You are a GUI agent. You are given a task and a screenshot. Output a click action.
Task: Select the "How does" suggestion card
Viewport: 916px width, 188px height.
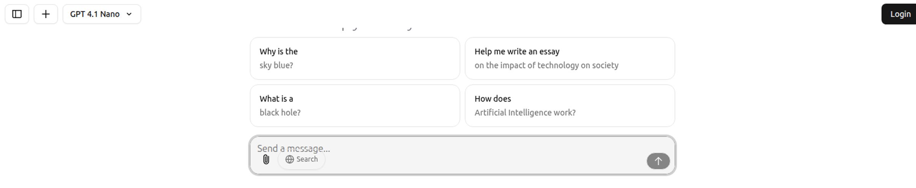pyautogui.click(x=570, y=106)
